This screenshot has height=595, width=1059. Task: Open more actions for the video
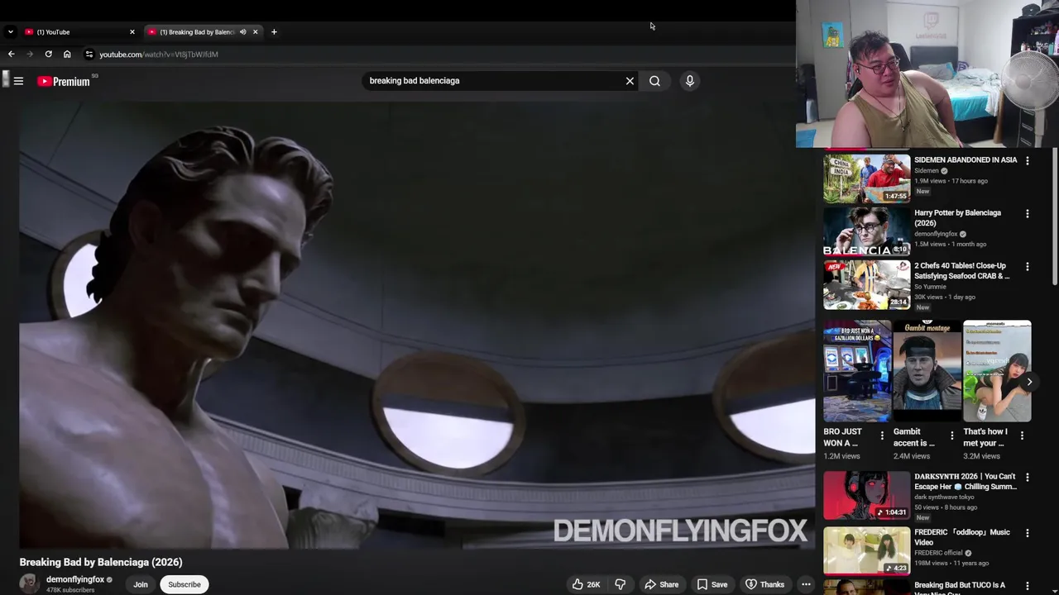[x=806, y=584]
